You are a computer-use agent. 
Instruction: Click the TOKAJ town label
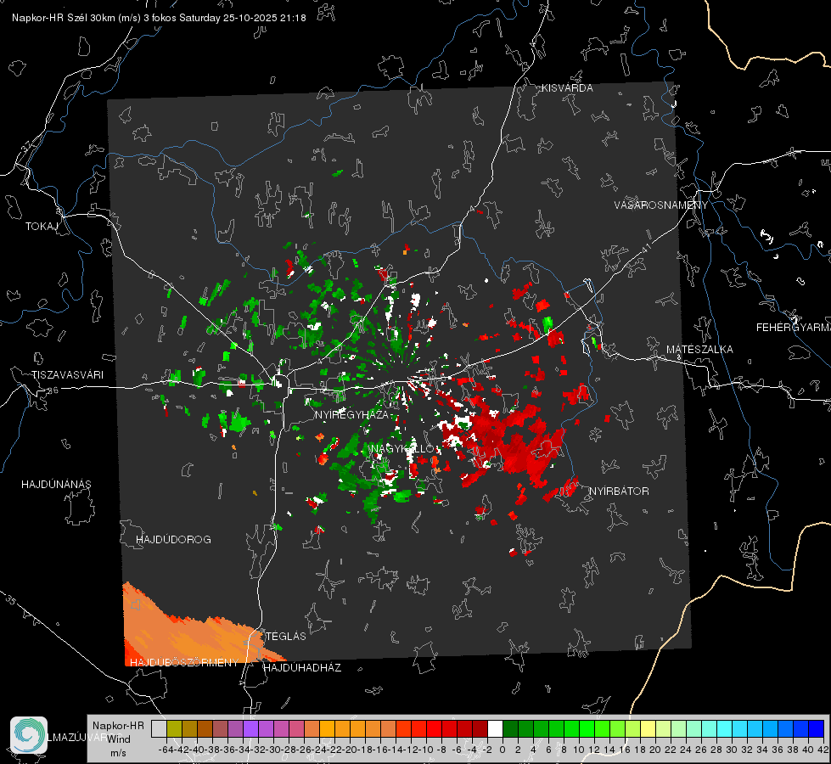click(x=42, y=227)
